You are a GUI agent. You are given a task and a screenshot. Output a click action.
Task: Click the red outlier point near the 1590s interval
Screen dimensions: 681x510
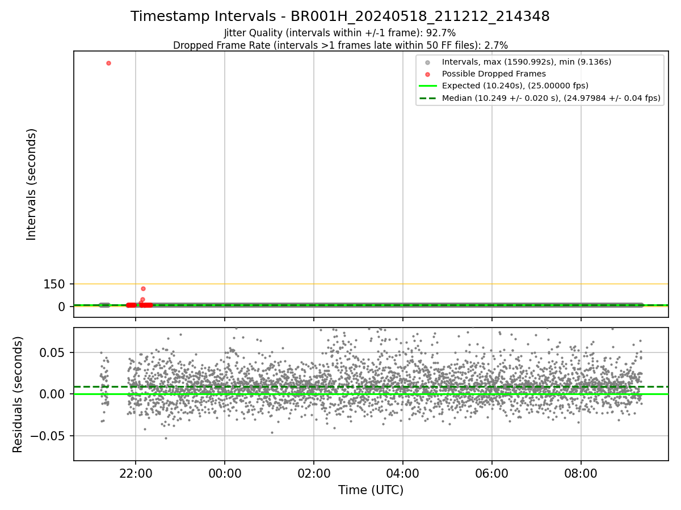click(108, 63)
